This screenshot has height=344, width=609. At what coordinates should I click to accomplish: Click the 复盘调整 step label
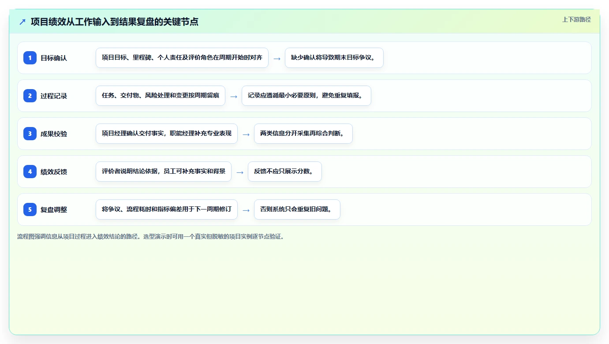click(x=54, y=209)
